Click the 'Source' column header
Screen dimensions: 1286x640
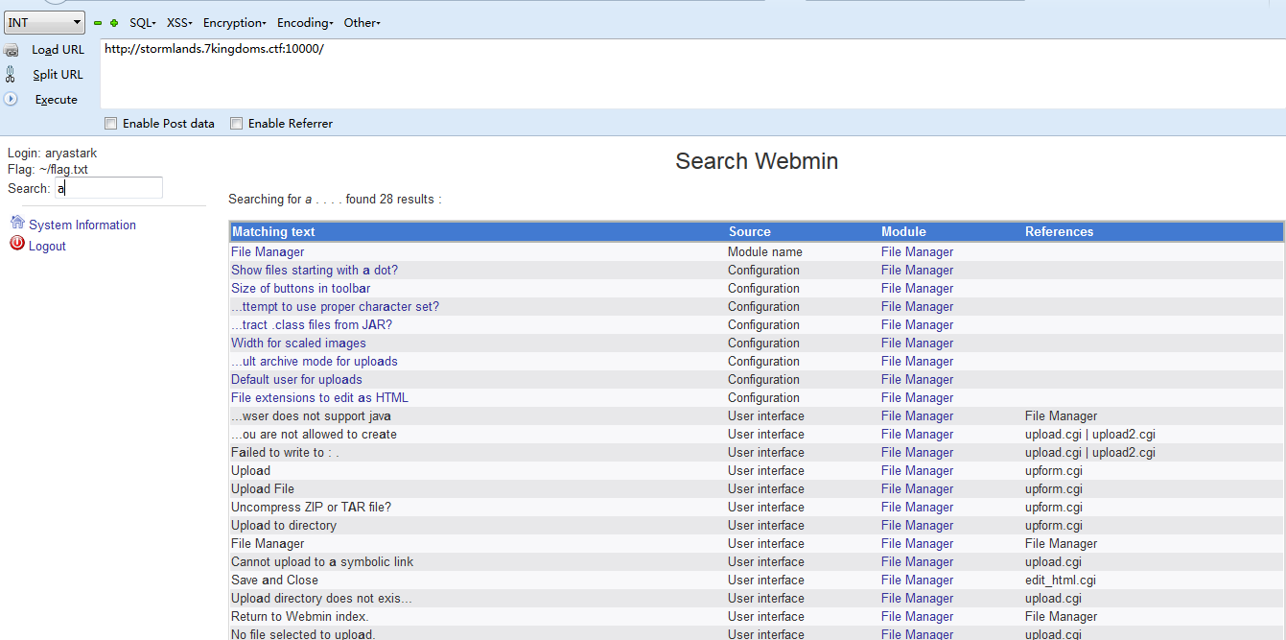pyautogui.click(x=750, y=231)
